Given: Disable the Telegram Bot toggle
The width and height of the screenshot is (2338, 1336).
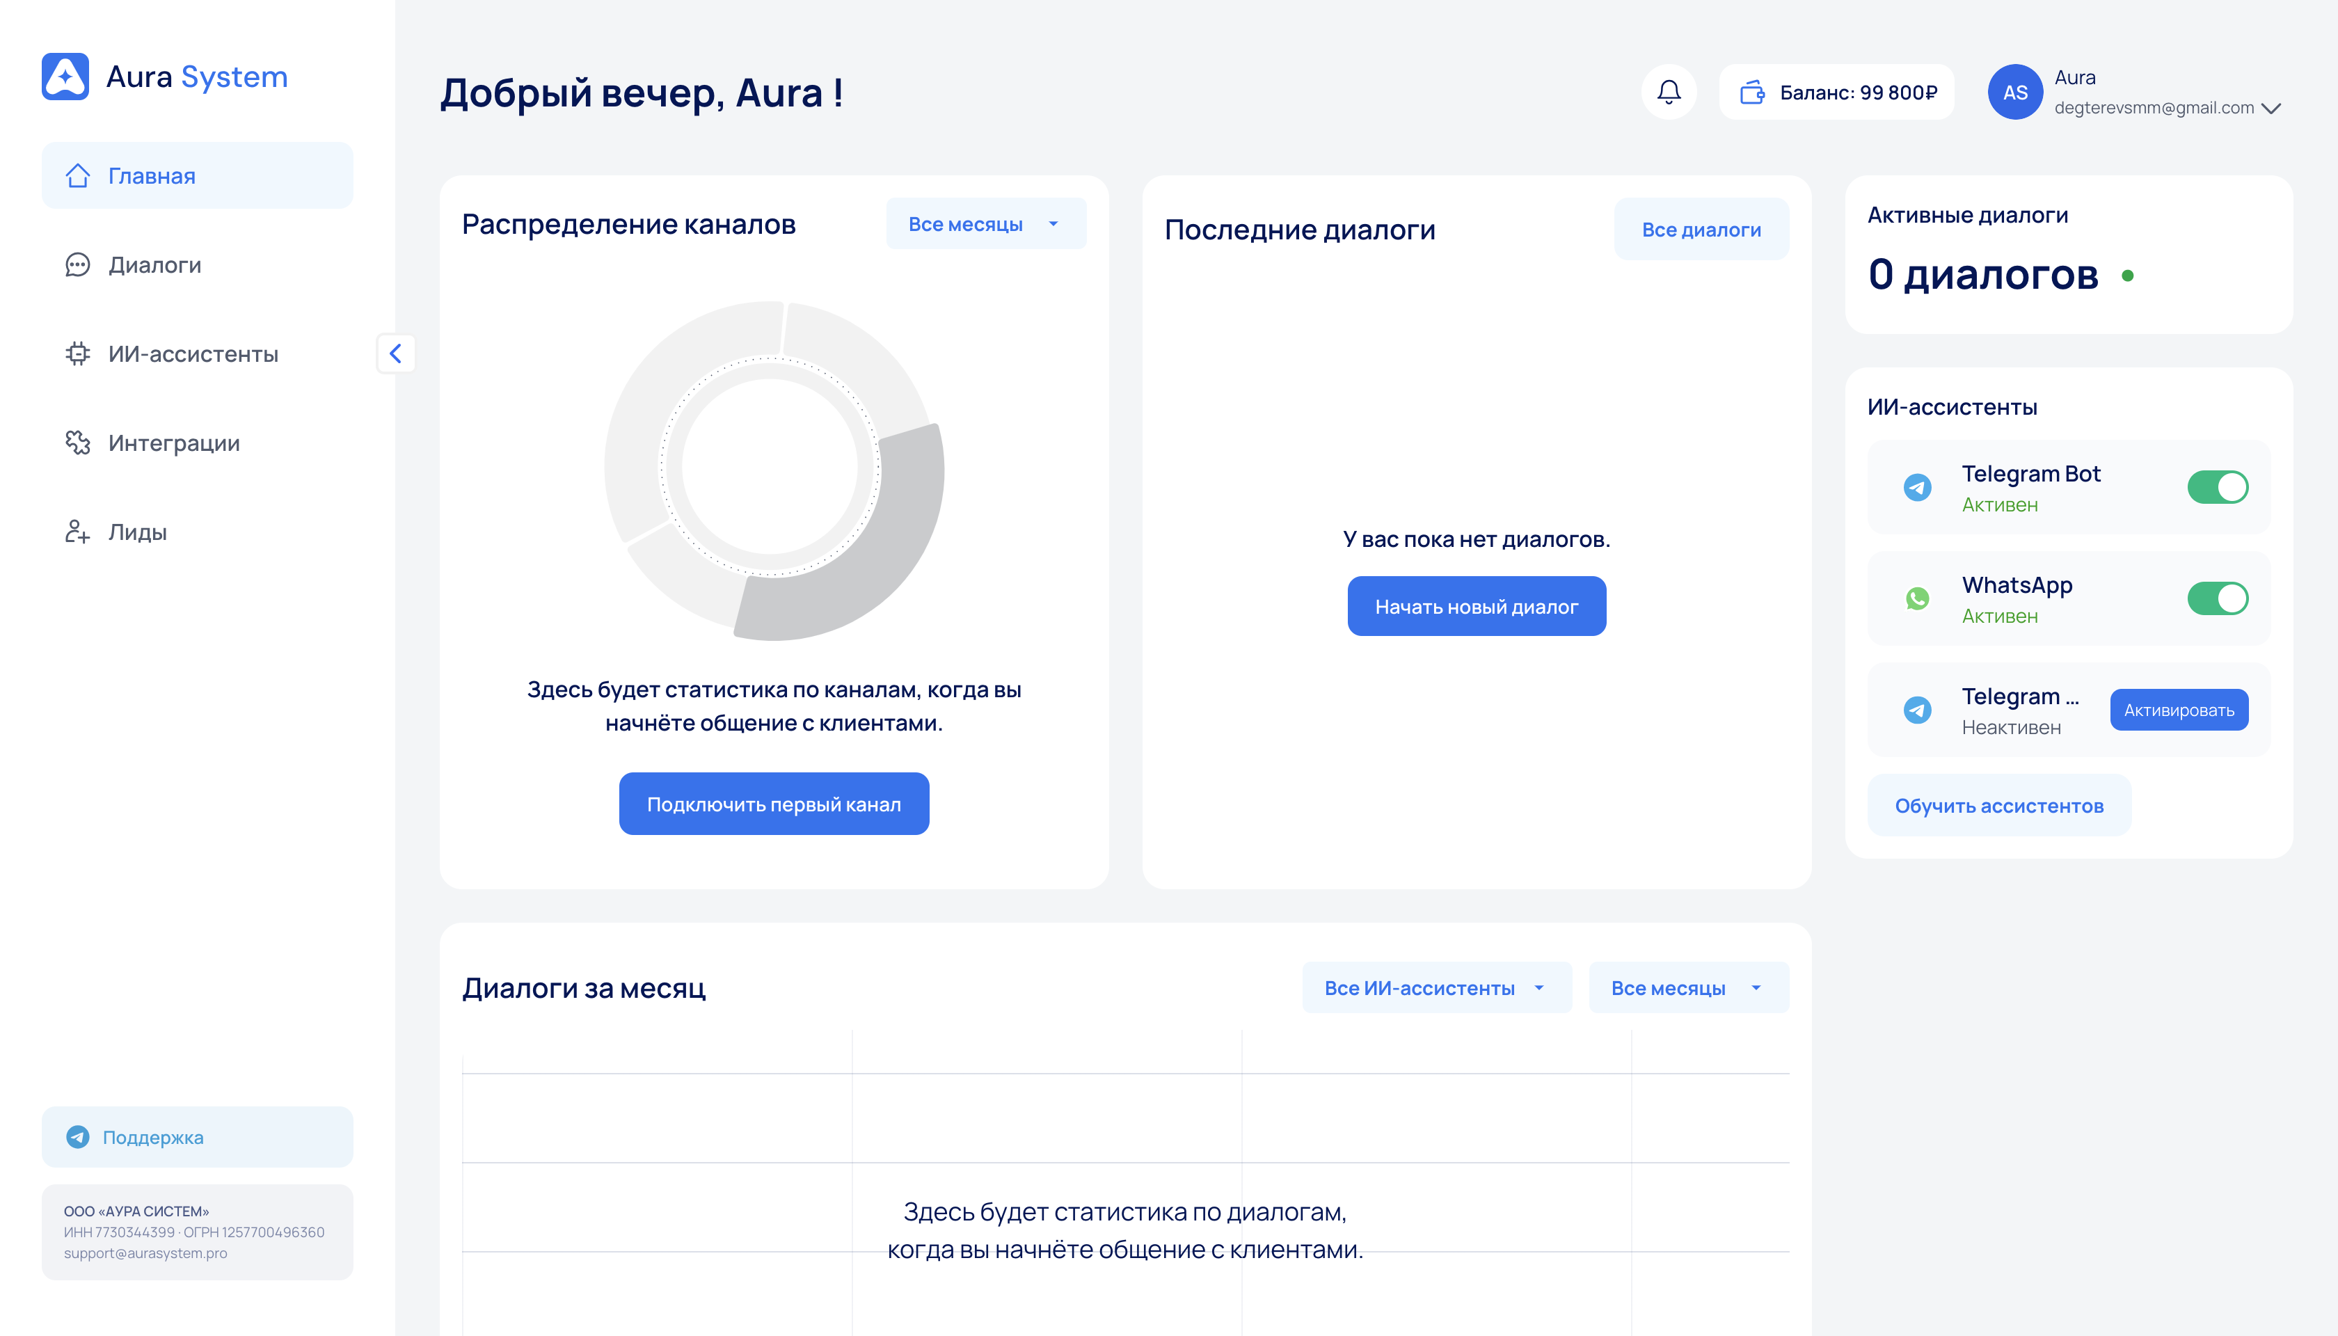Looking at the screenshot, I should [2217, 487].
